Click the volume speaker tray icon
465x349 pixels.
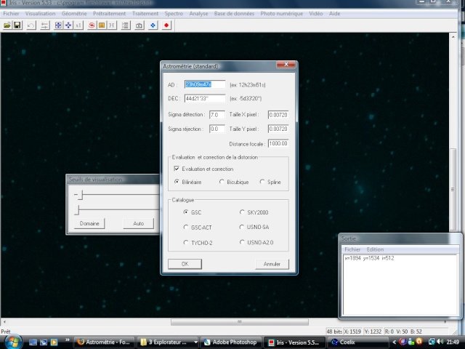click(440, 342)
